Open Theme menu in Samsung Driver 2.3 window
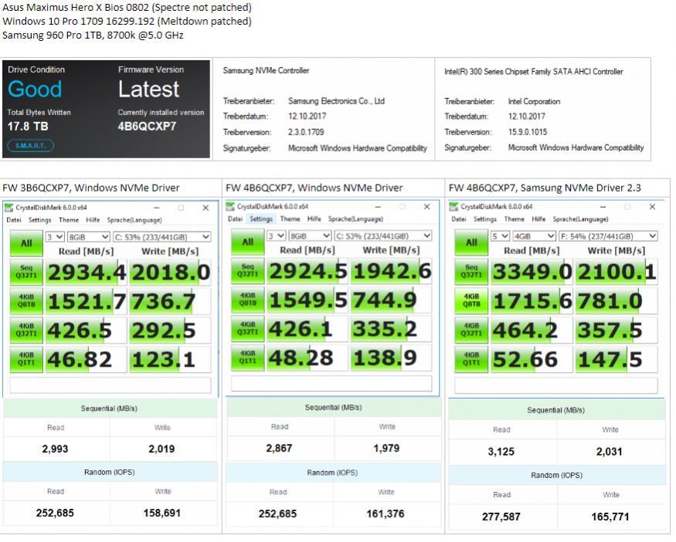The width and height of the screenshot is (676, 542). pos(515,218)
